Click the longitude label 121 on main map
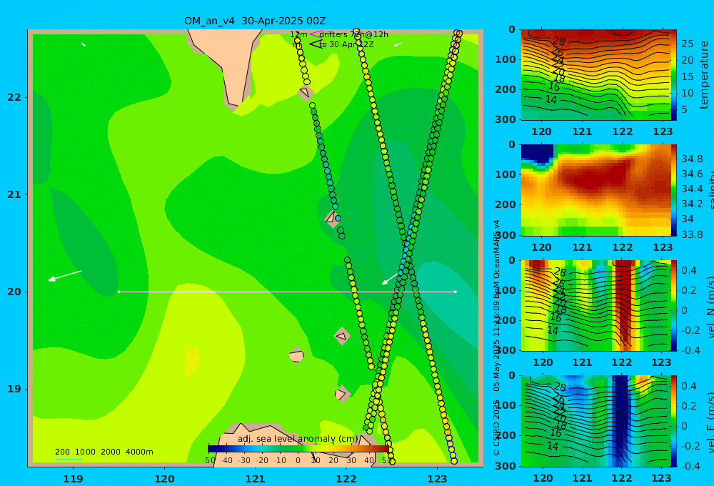Viewport: 714px width, 486px height. 255,479
